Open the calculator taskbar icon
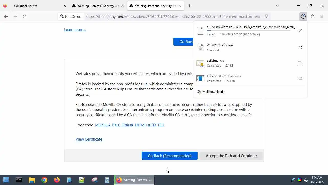This screenshot has width=328, height=185. click(107, 180)
